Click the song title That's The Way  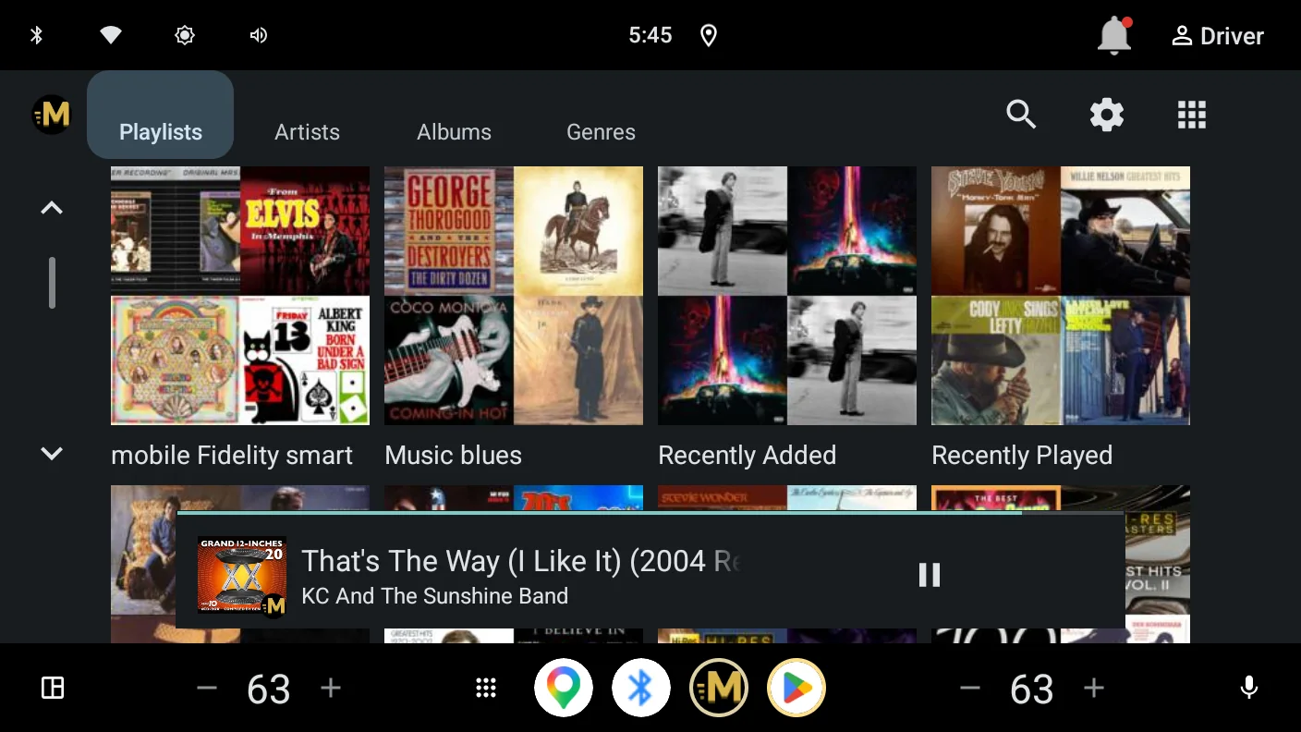point(521,561)
